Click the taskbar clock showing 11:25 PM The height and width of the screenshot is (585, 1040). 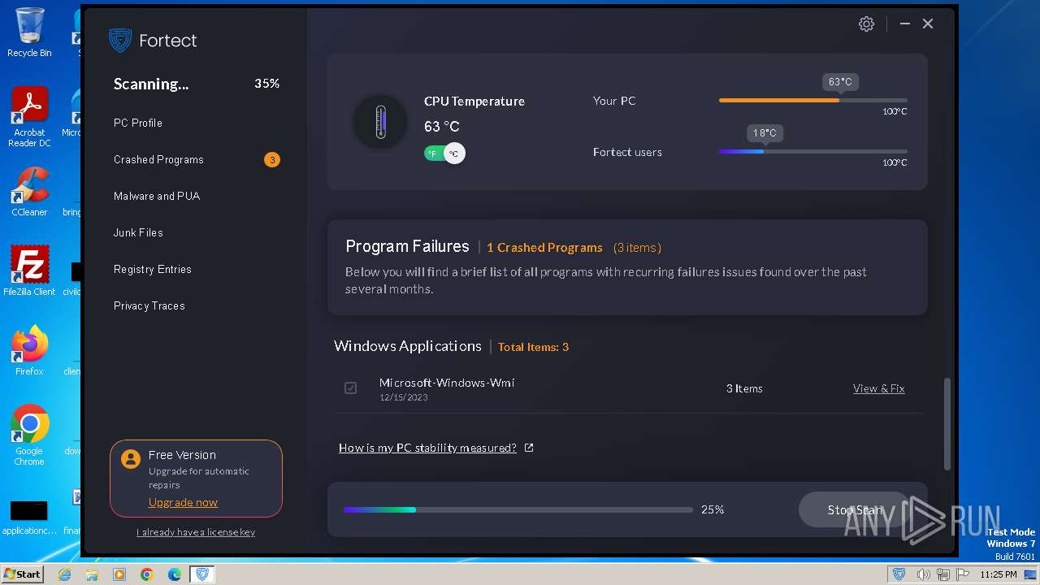pos(999,574)
